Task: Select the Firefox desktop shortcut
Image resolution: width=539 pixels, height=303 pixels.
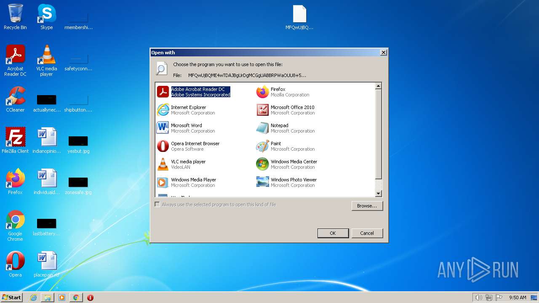Action: pyautogui.click(x=15, y=182)
